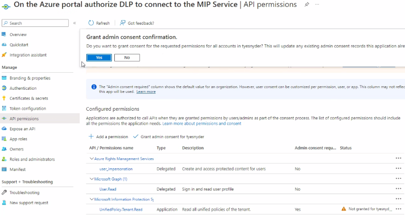The height and width of the screenshot is (220, 405).
Task: Click the Overview icon in the sidebar
Action: coord(4,34)
